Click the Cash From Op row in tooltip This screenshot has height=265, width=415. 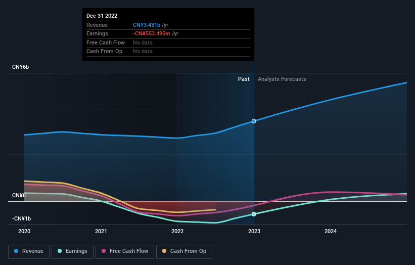point(168,52)
